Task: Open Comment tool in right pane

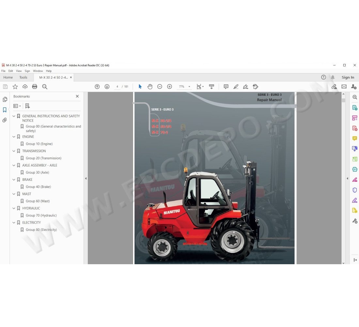Action: (355, 138)
